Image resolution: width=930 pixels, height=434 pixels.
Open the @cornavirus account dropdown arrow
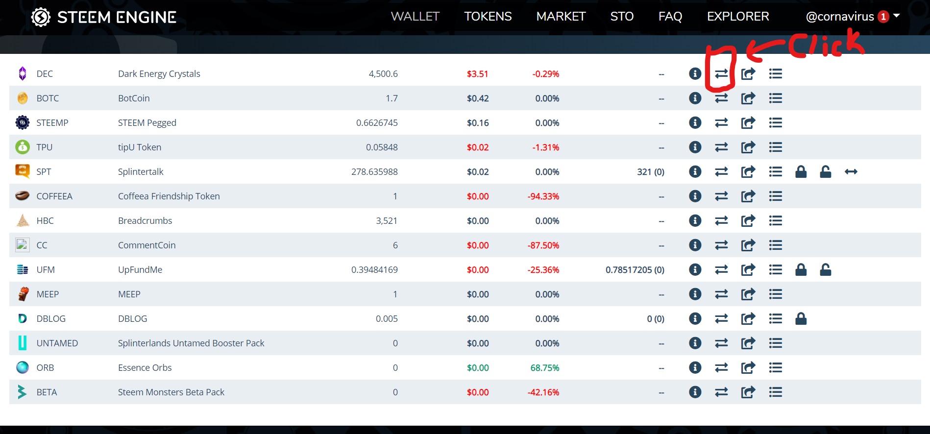(x=897, y=16)
